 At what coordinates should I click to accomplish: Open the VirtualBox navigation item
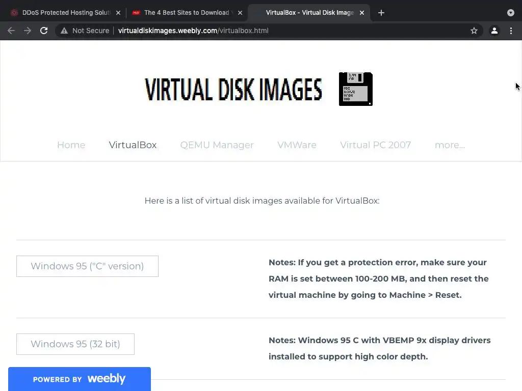pos(133,145)
